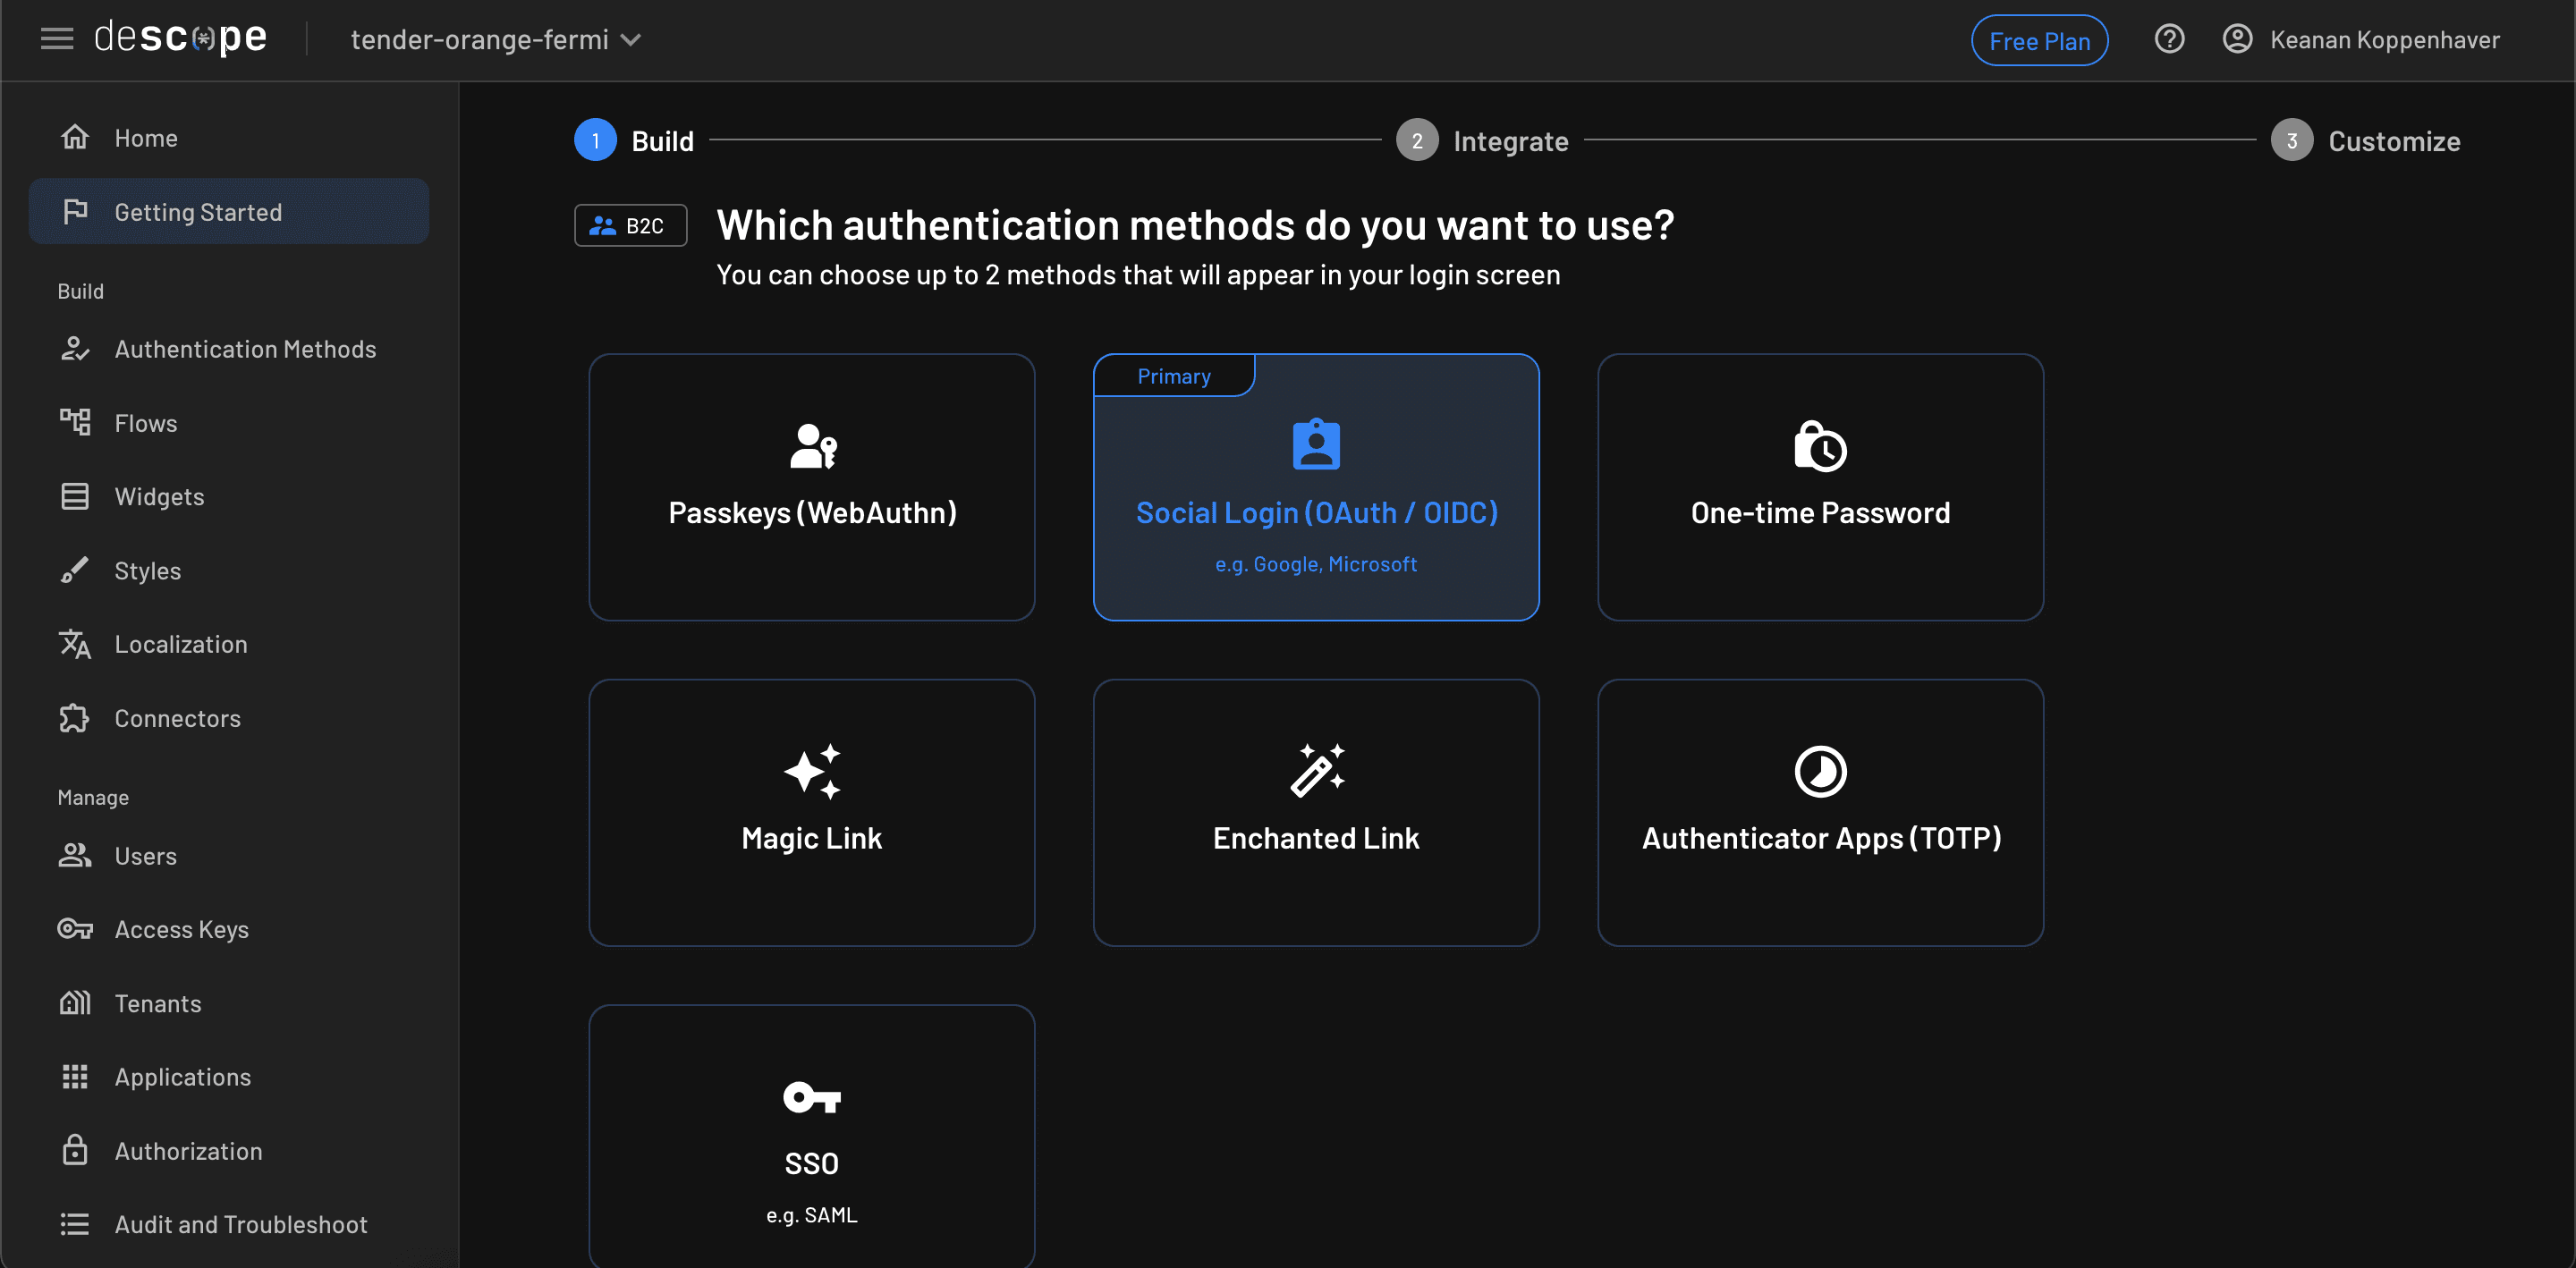Click the Access Keys key icon
Viewport: 2576px width, 1268px height.
pos(75,929)
